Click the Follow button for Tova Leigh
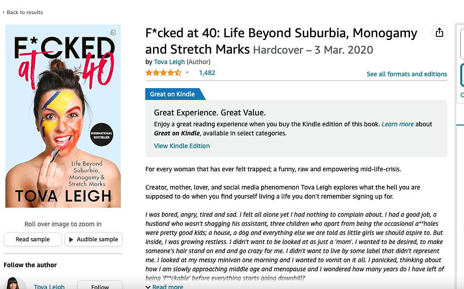The height and width of the screenshot is (289, 464). click(x=100, y=285)
